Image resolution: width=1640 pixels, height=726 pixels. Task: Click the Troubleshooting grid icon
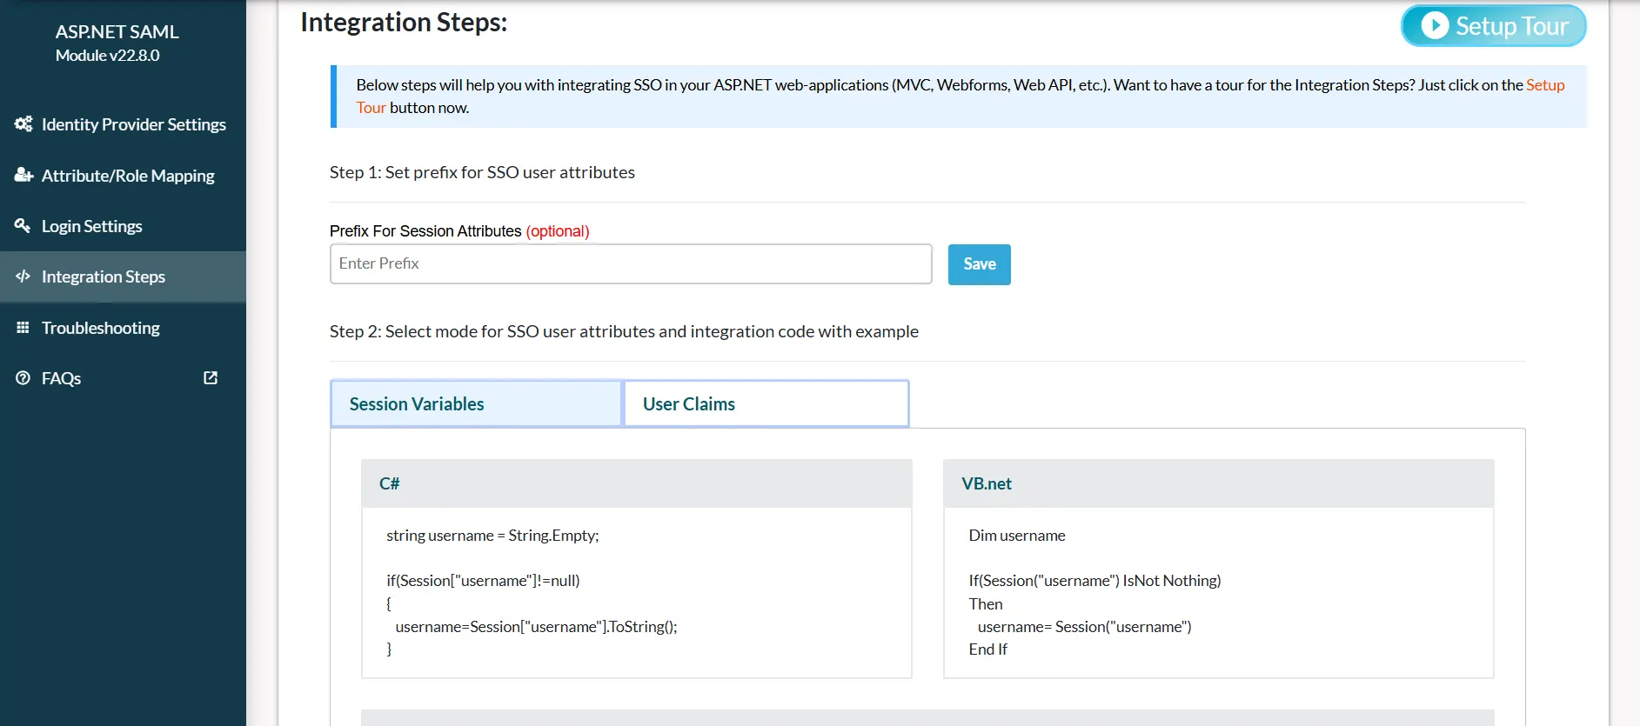click(23, 327)
